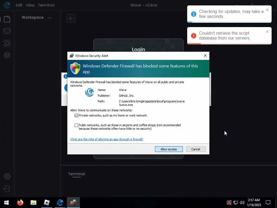Select the robot face sidebar icon
The image size is (277, 208).
tap(7, 31)
